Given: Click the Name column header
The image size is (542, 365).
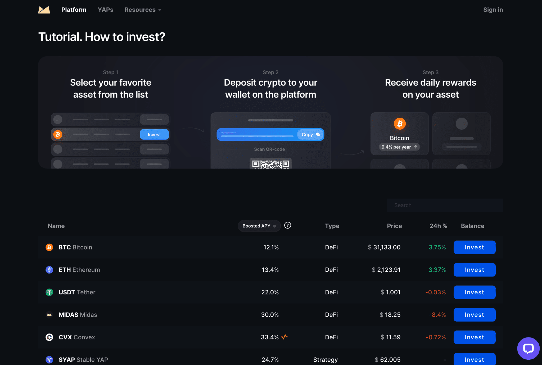Looking at the screenshot, I should 56,226.
